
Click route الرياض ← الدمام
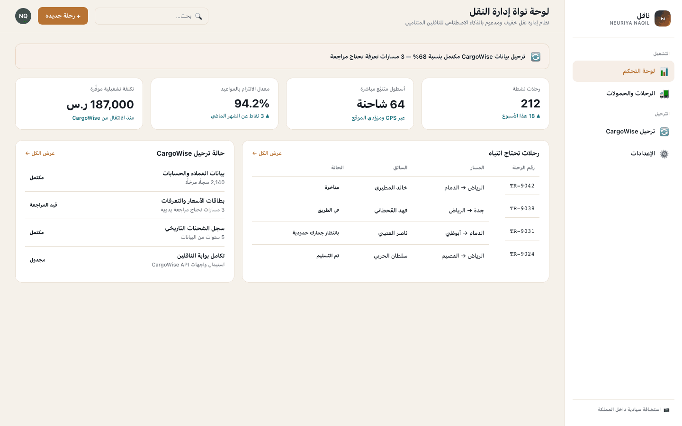464,188
